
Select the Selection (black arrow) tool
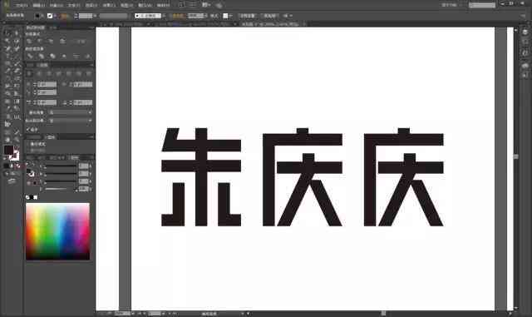point(7,33)
